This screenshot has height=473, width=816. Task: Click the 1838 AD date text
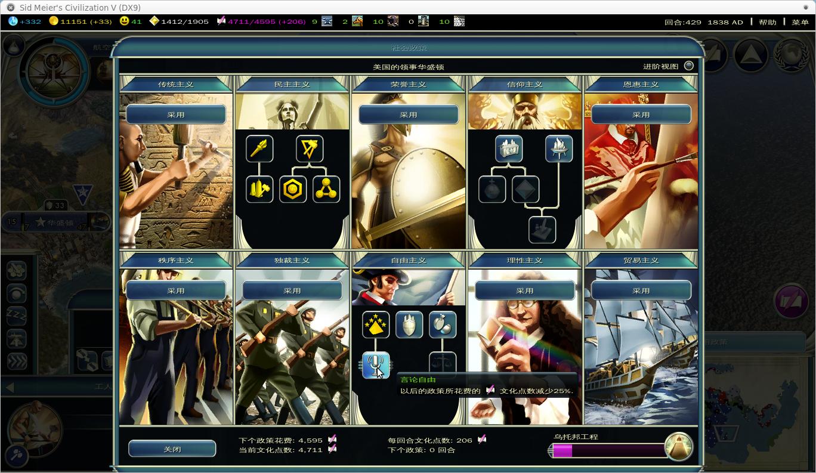pos(725,22)
